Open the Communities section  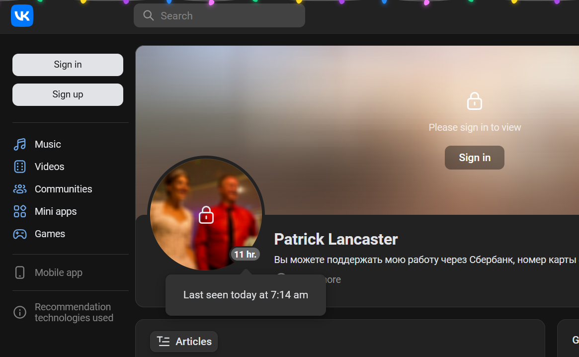tap(64, 189)
